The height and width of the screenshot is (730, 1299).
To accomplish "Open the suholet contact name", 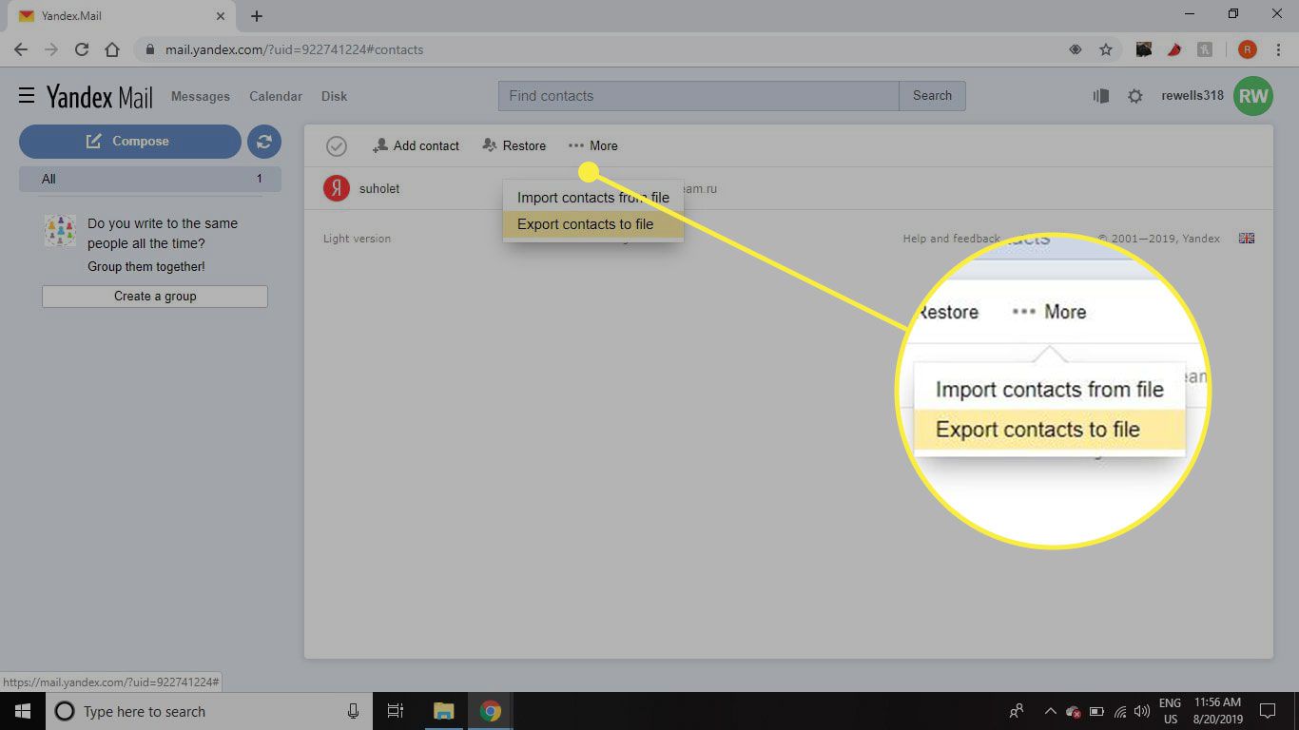I will [379, 189].
